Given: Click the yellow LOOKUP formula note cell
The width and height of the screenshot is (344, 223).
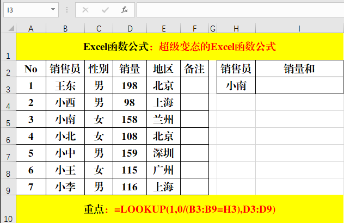Looking at the screenshot, I should coord(180,209).
